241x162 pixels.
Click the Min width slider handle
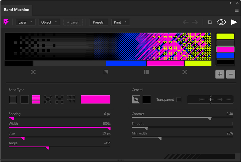pos(160,138)
